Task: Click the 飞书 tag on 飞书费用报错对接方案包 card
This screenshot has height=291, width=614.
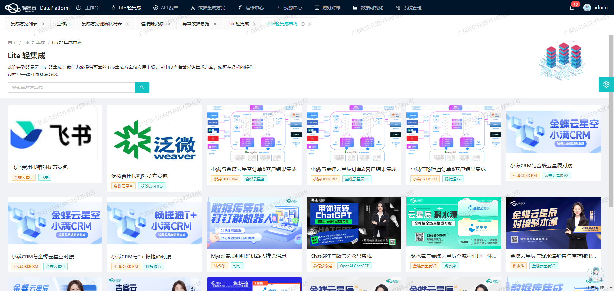Action: (44, 177)
